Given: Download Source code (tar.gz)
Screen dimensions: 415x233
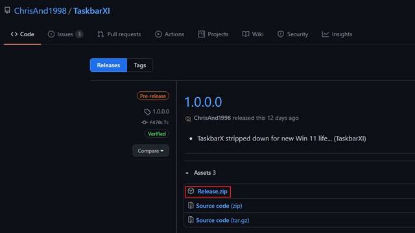Looking at the screenshot, I should coord(222,220).
